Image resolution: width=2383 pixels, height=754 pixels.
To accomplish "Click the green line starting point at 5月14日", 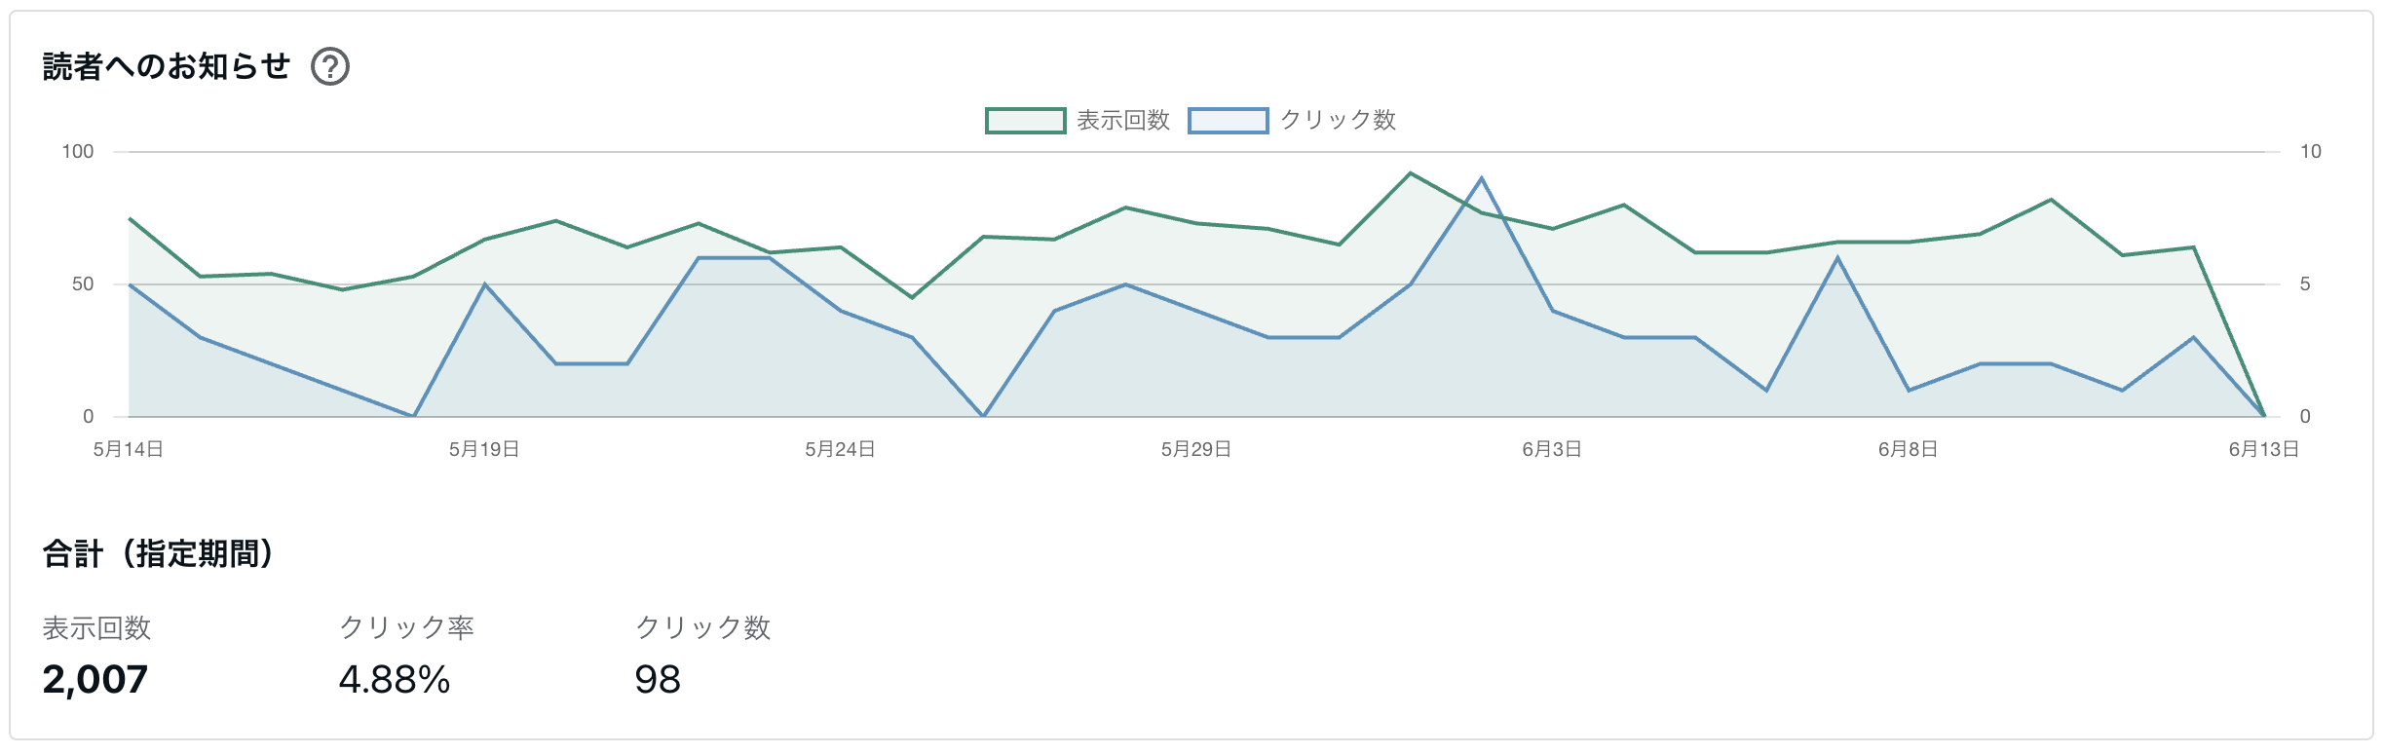I will 130,219.
